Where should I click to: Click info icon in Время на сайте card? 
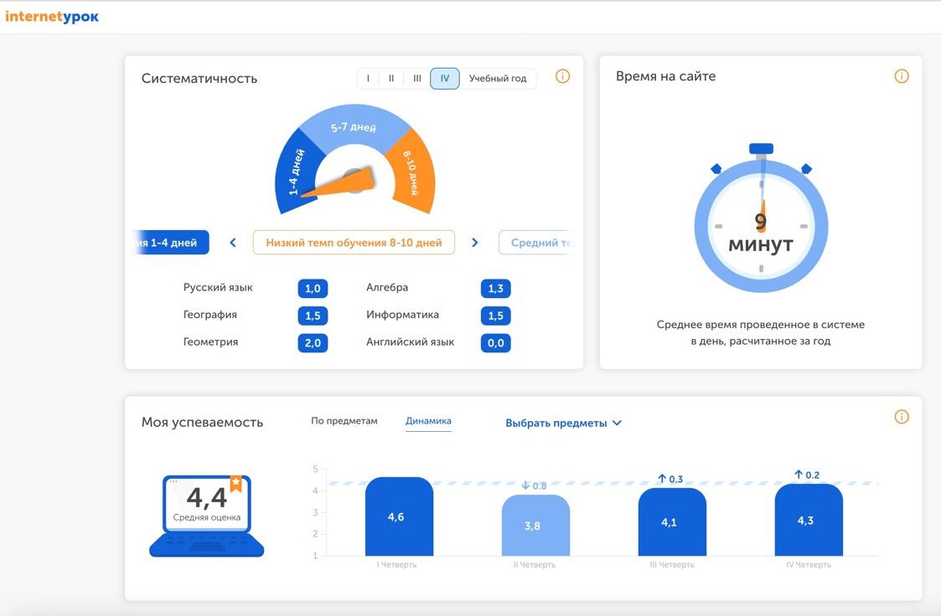(x=902, y=76)
